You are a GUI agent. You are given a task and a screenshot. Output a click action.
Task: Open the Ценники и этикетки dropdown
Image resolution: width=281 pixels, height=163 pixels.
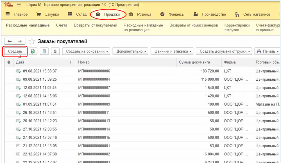point(172,51)
